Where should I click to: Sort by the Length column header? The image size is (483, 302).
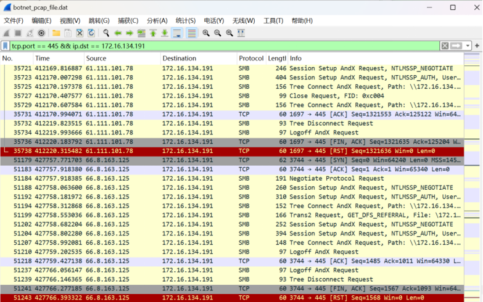(276, 59)
